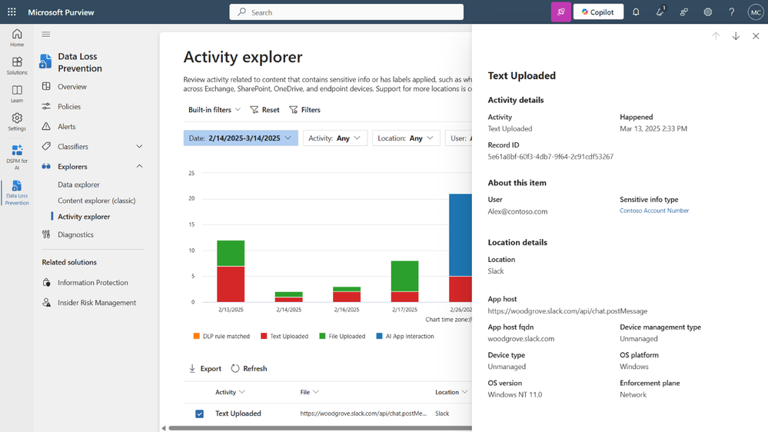The height and width of the screenshot is (432, 768).
Task: Select Activity explorer in the sidebar
Action: click(84, 217)
